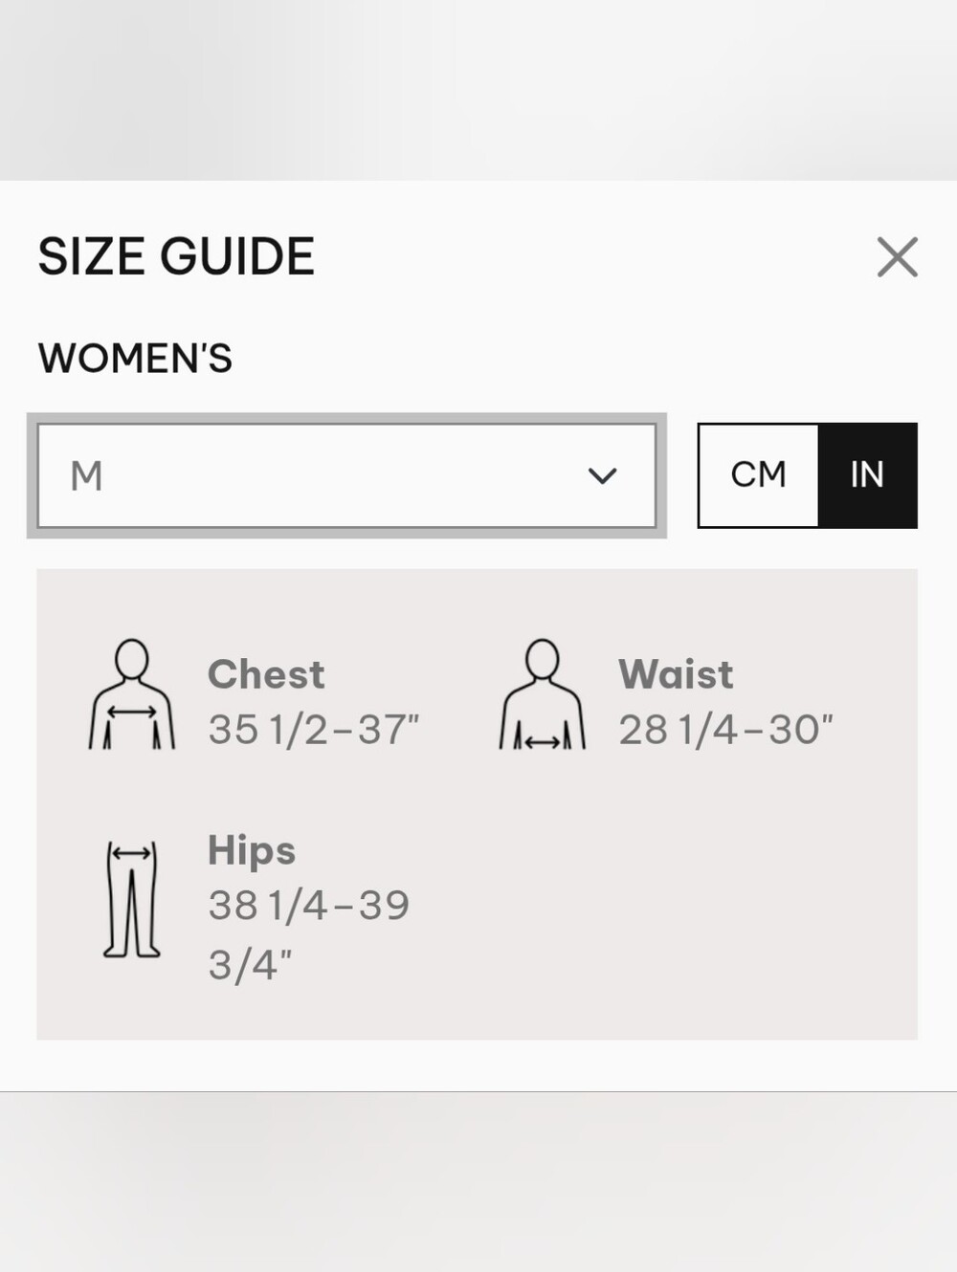Select the Waist label
The height and width of the screenshot is (1272, 957).
(676, 674)
